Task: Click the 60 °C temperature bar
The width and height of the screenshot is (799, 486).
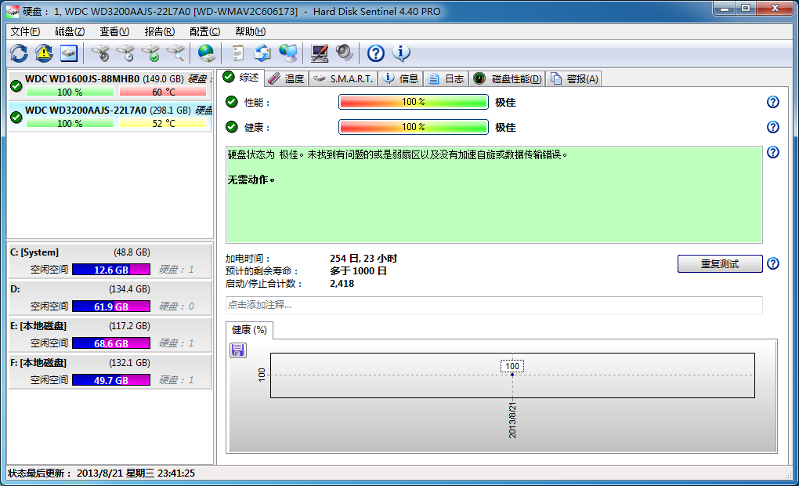Action: 163,92
